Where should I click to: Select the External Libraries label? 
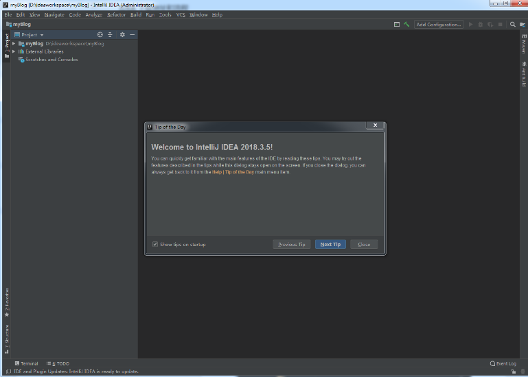[45, 51]
